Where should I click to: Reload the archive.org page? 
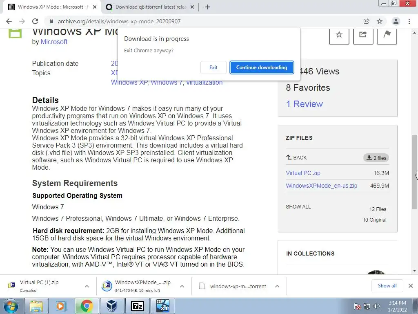(x=35, y=21)
